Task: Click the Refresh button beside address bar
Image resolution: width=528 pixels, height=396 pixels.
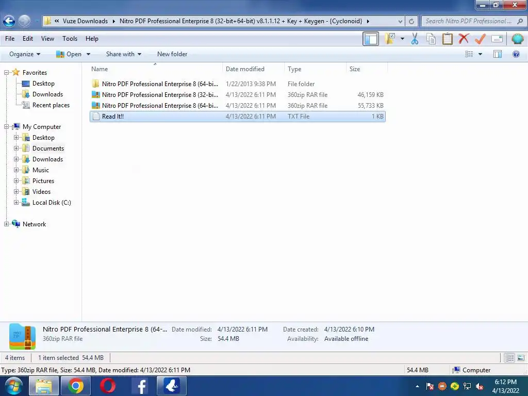Action: pyautogui.click(x=411, y=21)
